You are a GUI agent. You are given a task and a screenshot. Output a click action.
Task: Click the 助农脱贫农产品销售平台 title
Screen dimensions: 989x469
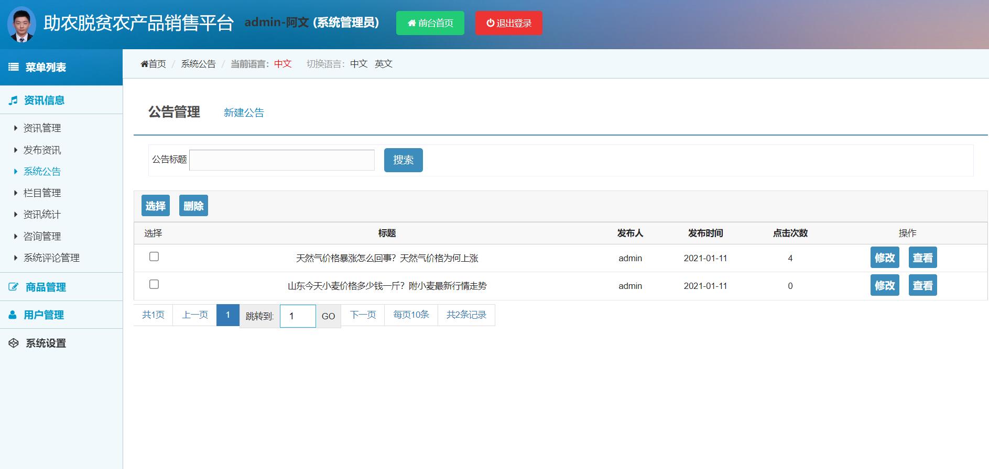[x=138, y=23]
